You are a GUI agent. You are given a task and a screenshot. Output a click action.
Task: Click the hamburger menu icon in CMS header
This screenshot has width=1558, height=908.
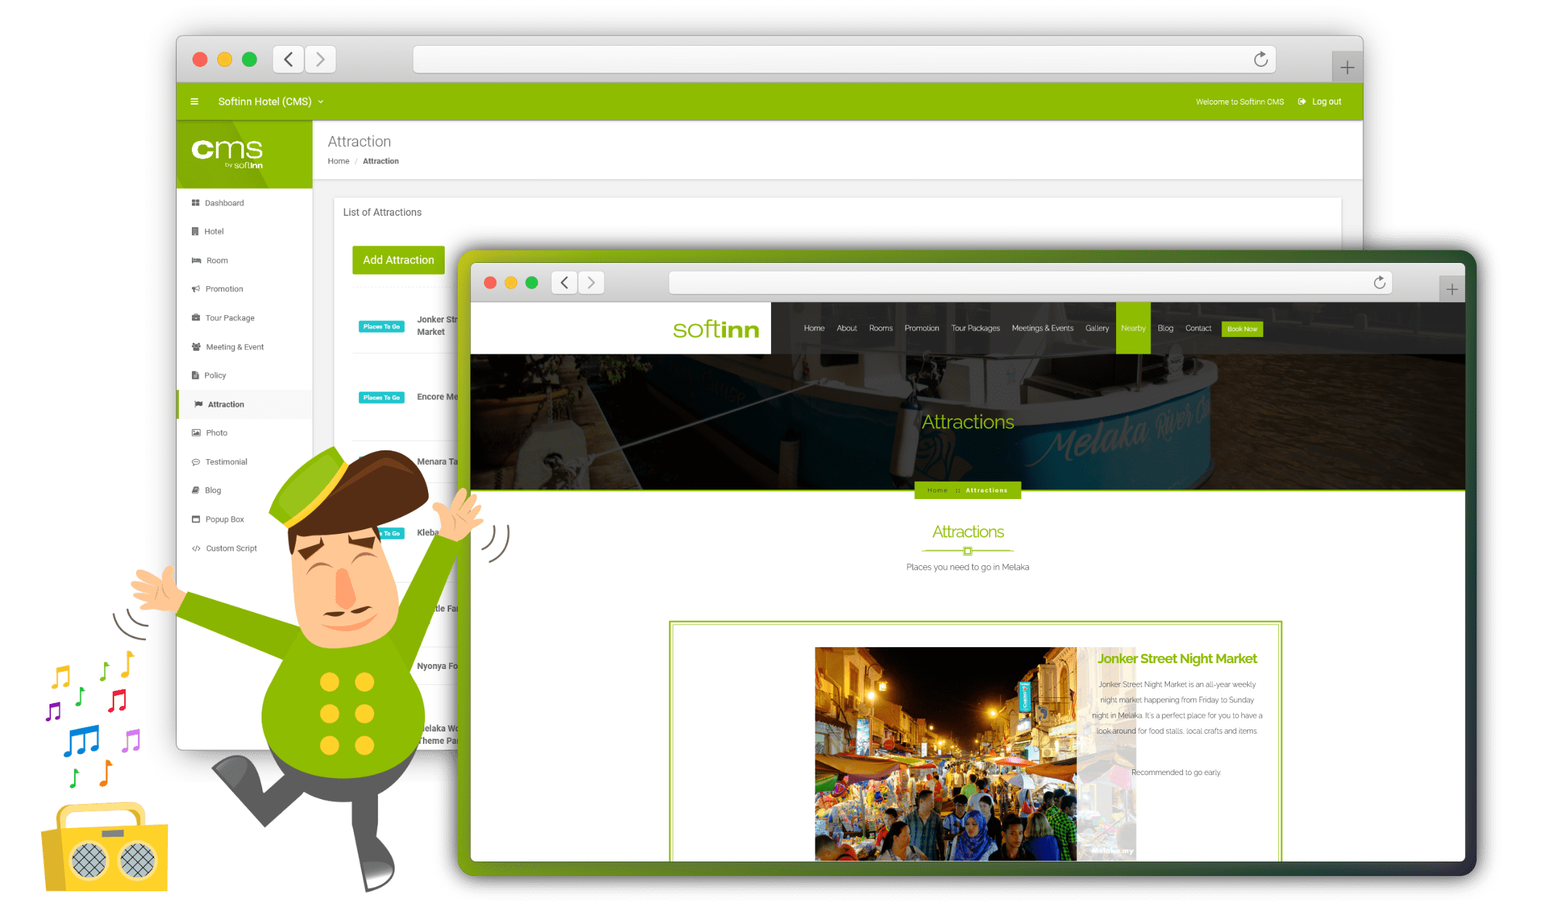(x=194, y=102)
